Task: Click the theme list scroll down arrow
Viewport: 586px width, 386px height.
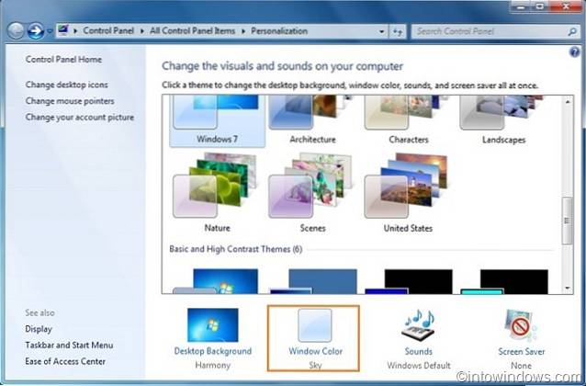Action: pyautogui.click(x=568, y=288)
